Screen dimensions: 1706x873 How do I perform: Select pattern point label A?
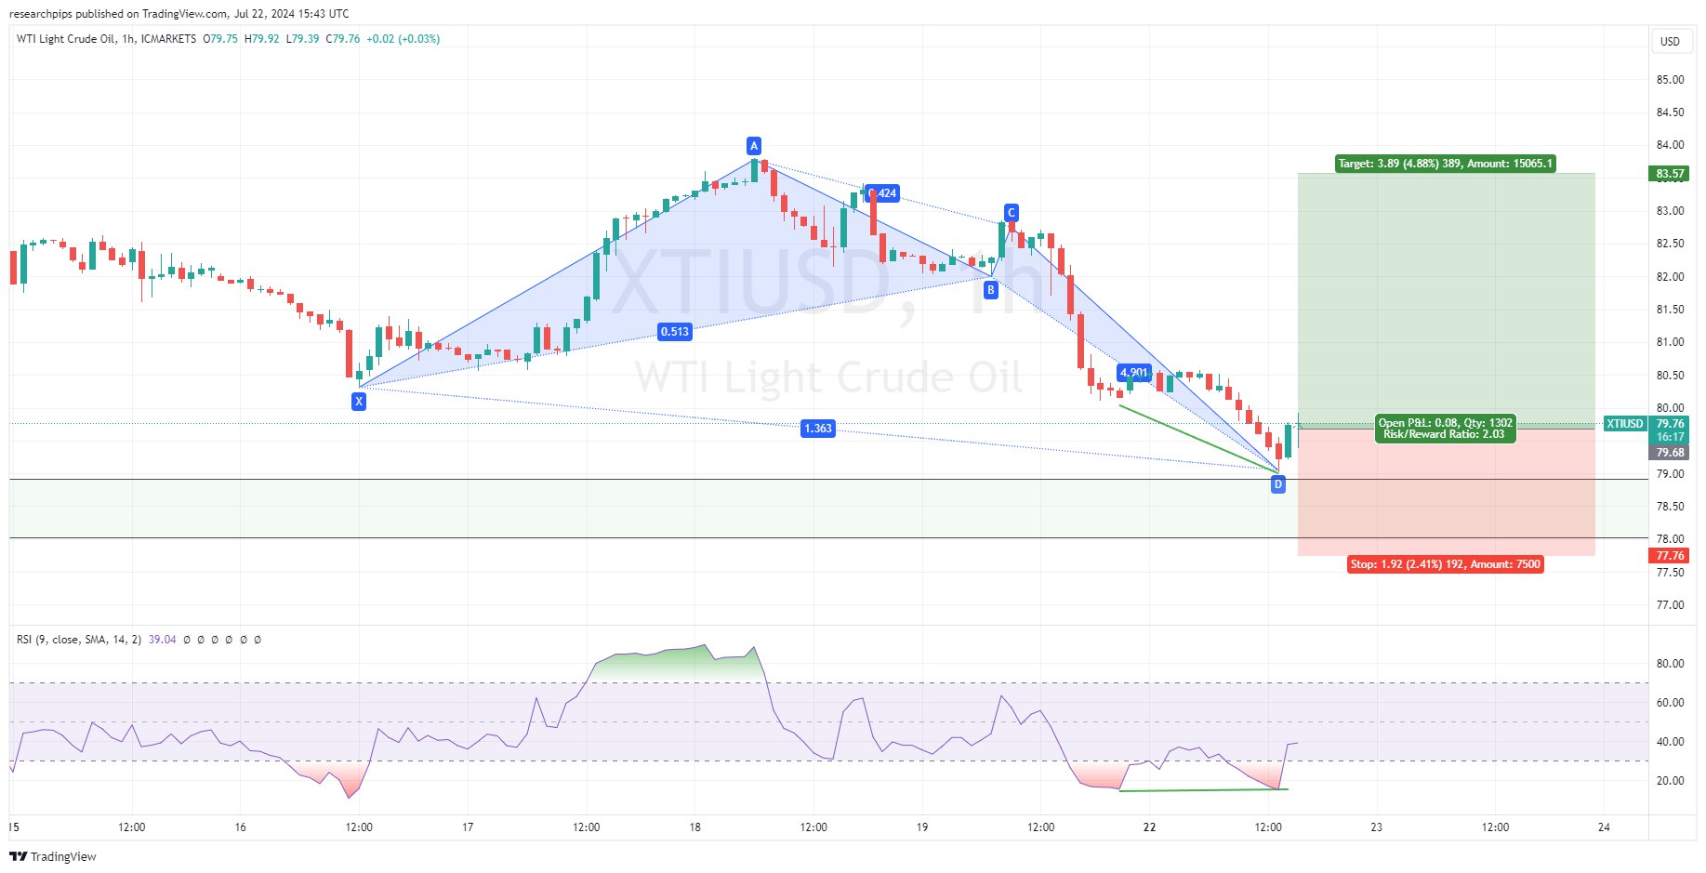click(x=754, y=146)
